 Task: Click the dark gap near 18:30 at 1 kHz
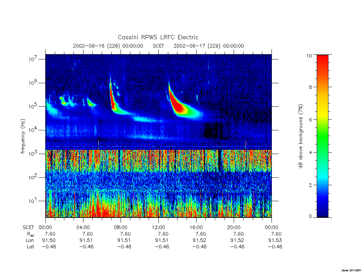pyautogui.click(x=220, y=160)
